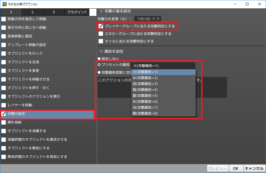
Task: Click the プレビュー button
Action: pyautogui.click(x=218, y=168)
